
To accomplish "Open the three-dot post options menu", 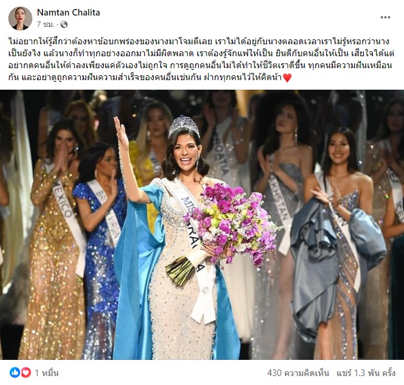I will click(385, 17).
